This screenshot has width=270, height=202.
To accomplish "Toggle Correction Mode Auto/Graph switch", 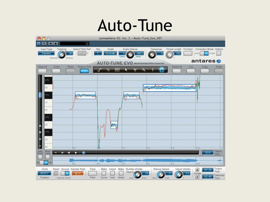I will 204,53.
